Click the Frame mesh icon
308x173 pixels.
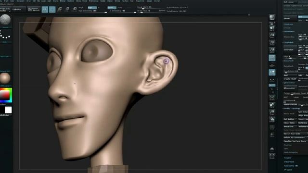[x=272, y=98]
